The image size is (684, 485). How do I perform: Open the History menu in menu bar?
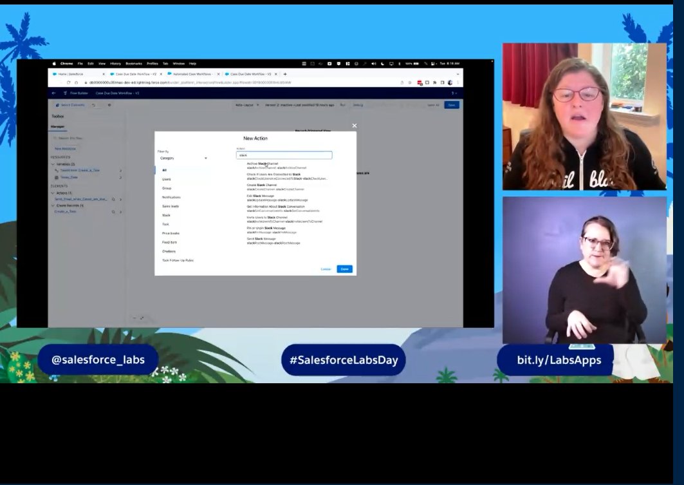coord(116,64)
